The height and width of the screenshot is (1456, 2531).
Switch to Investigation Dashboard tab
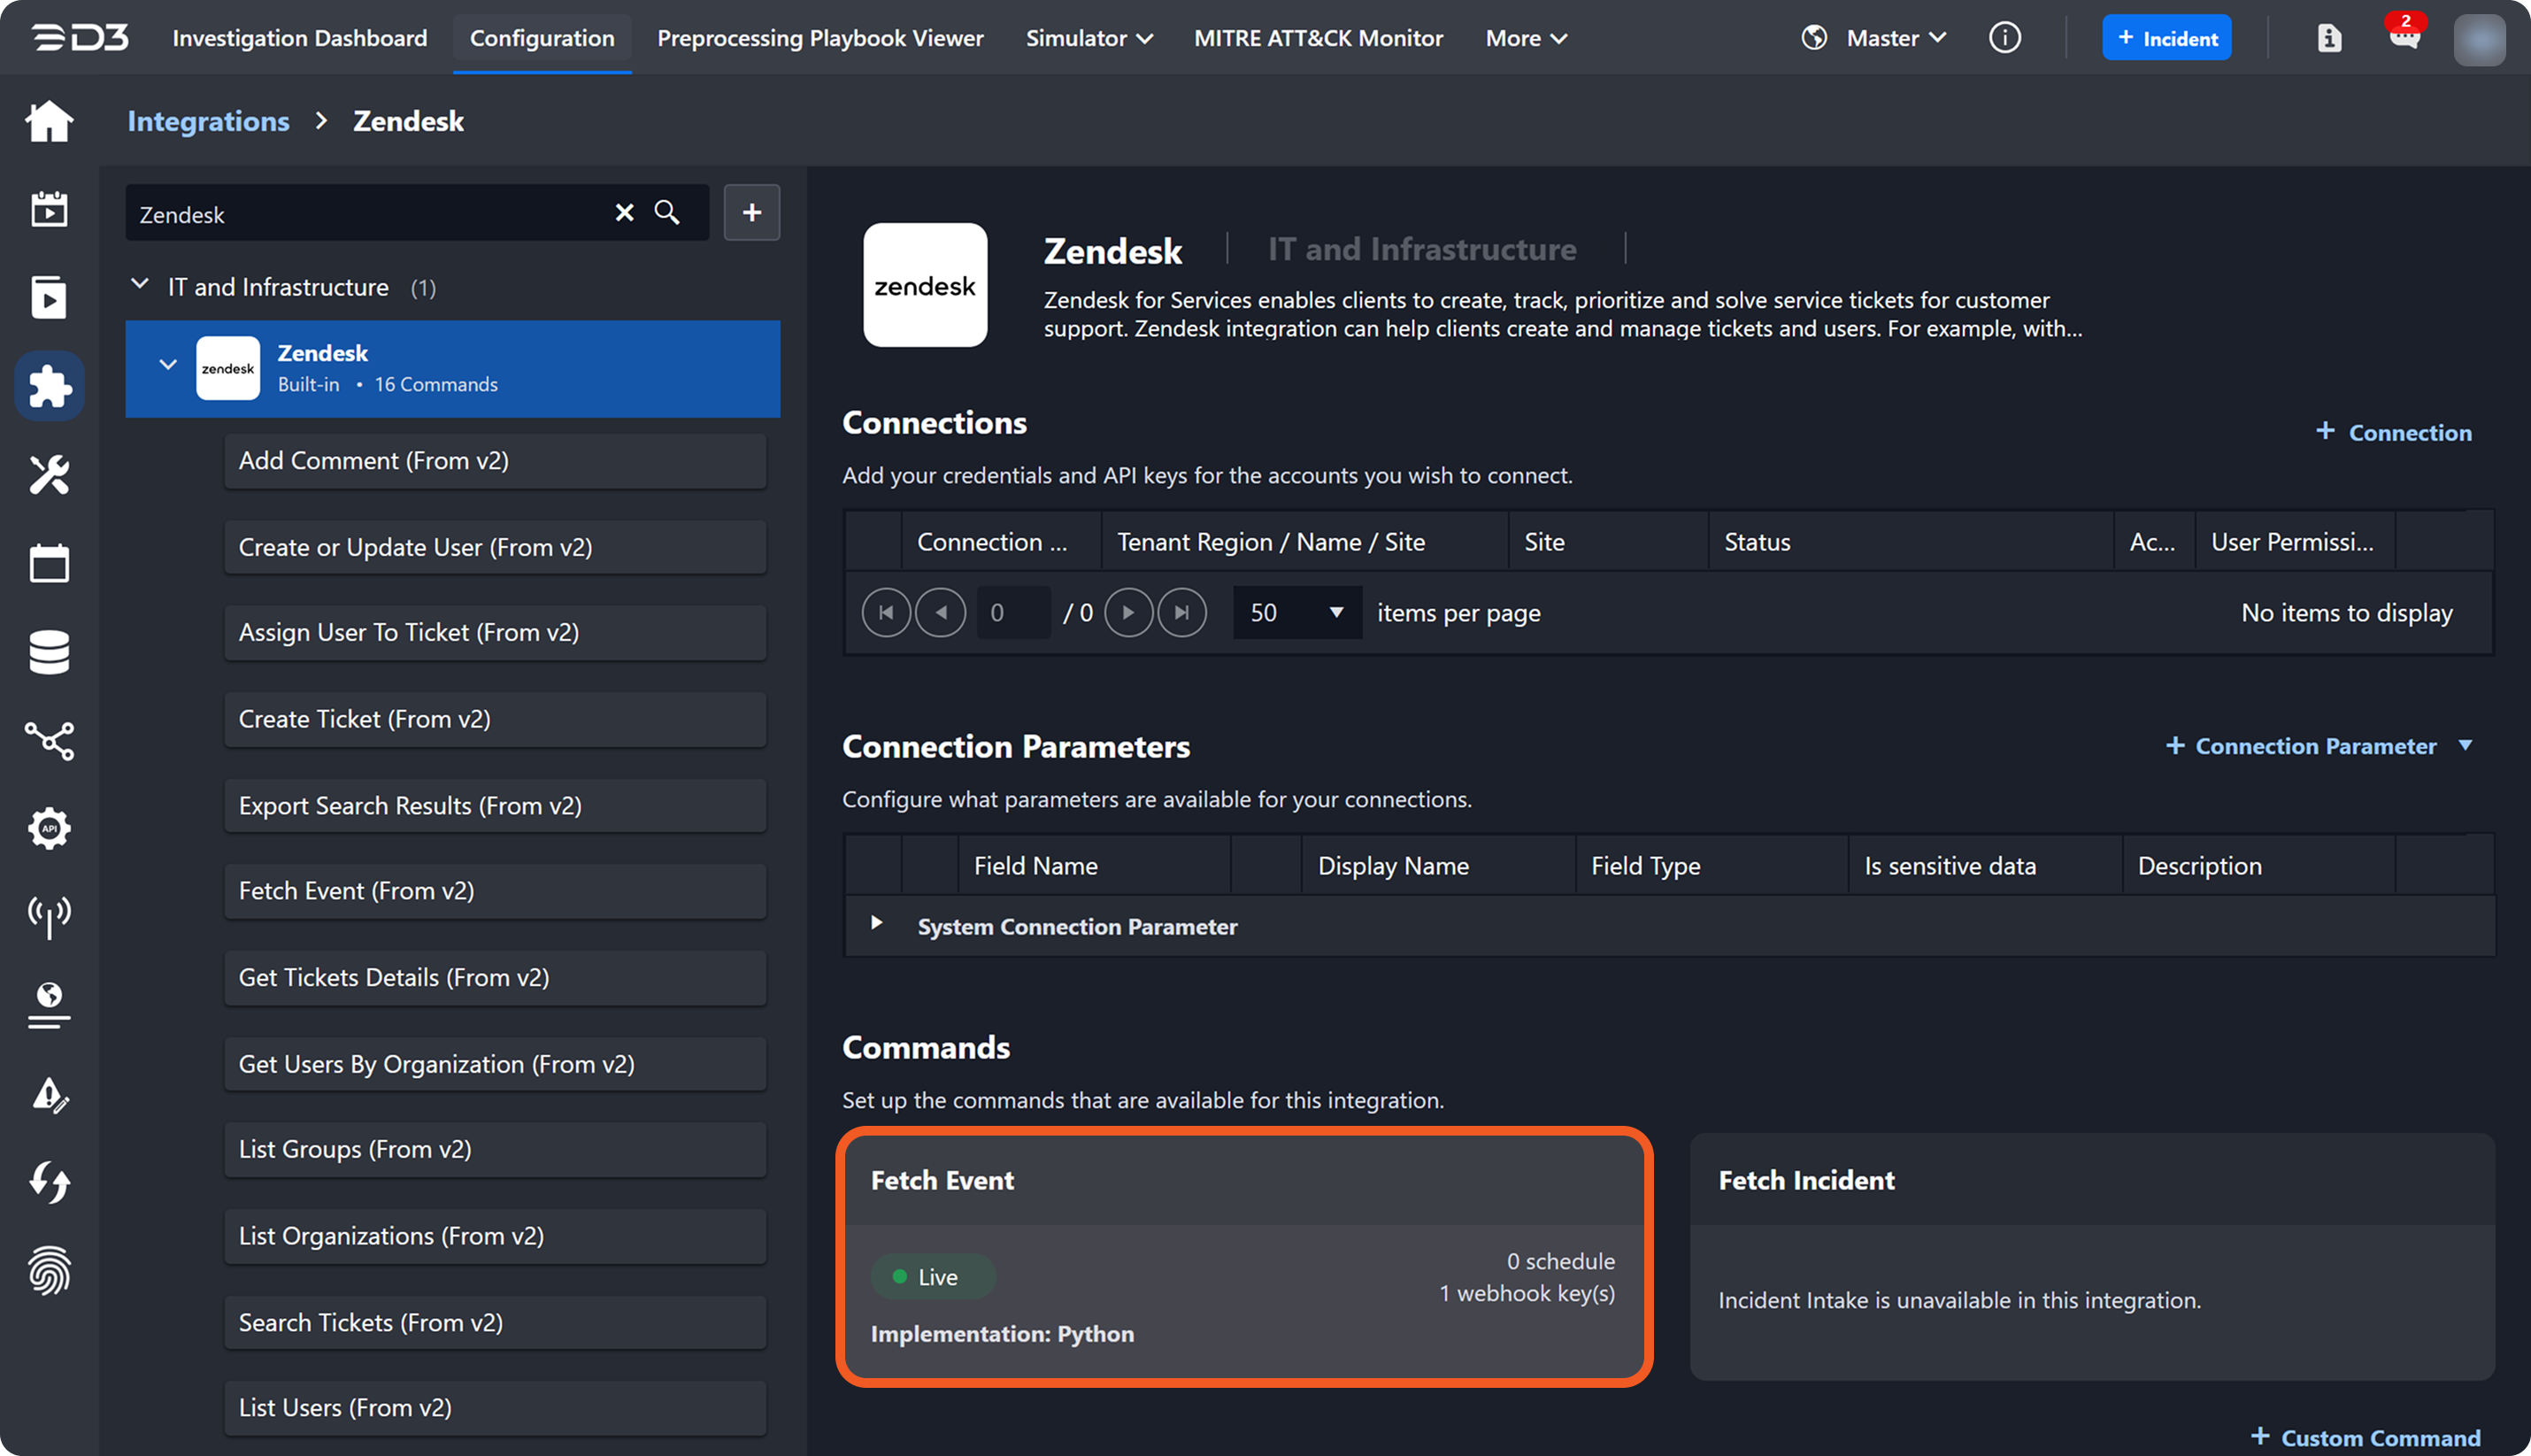[x=299, y=38]
